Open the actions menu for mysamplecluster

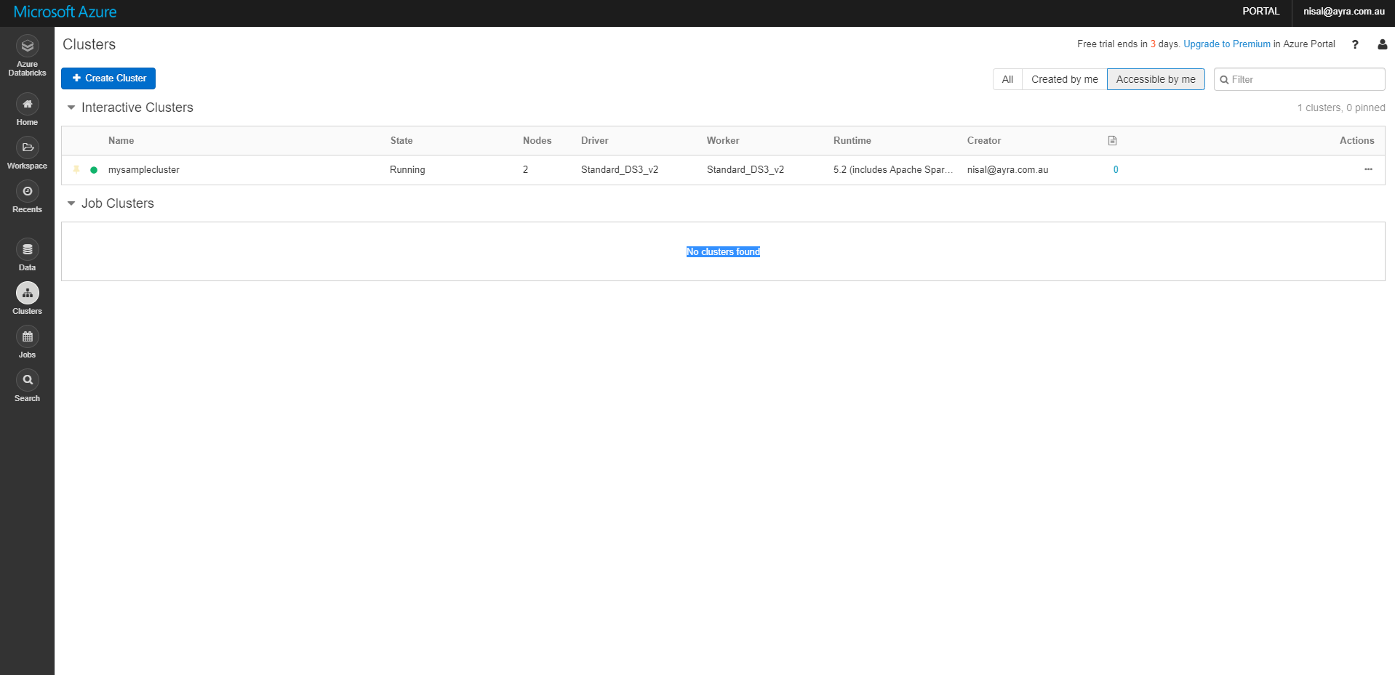1368,169
